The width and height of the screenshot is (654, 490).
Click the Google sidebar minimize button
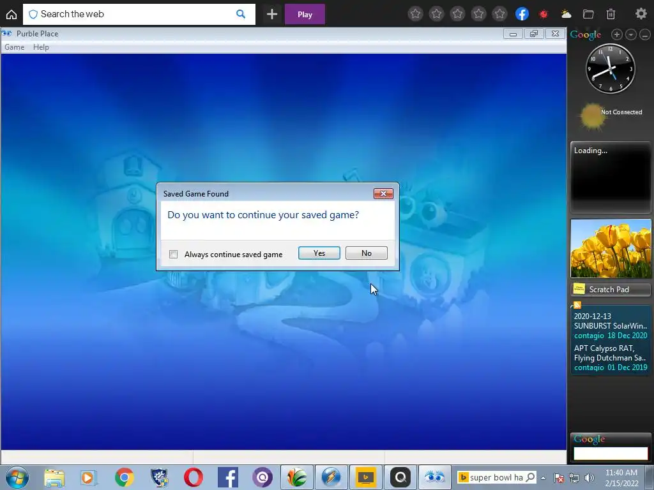click(x=645, y=34)
